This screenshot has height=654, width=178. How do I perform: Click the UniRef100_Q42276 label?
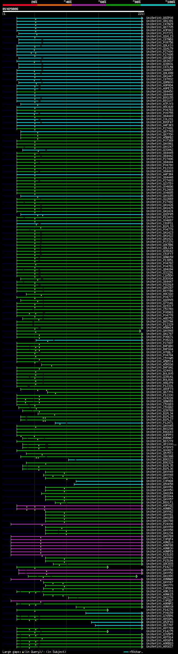pyautogui.click(x=160, y=597)
